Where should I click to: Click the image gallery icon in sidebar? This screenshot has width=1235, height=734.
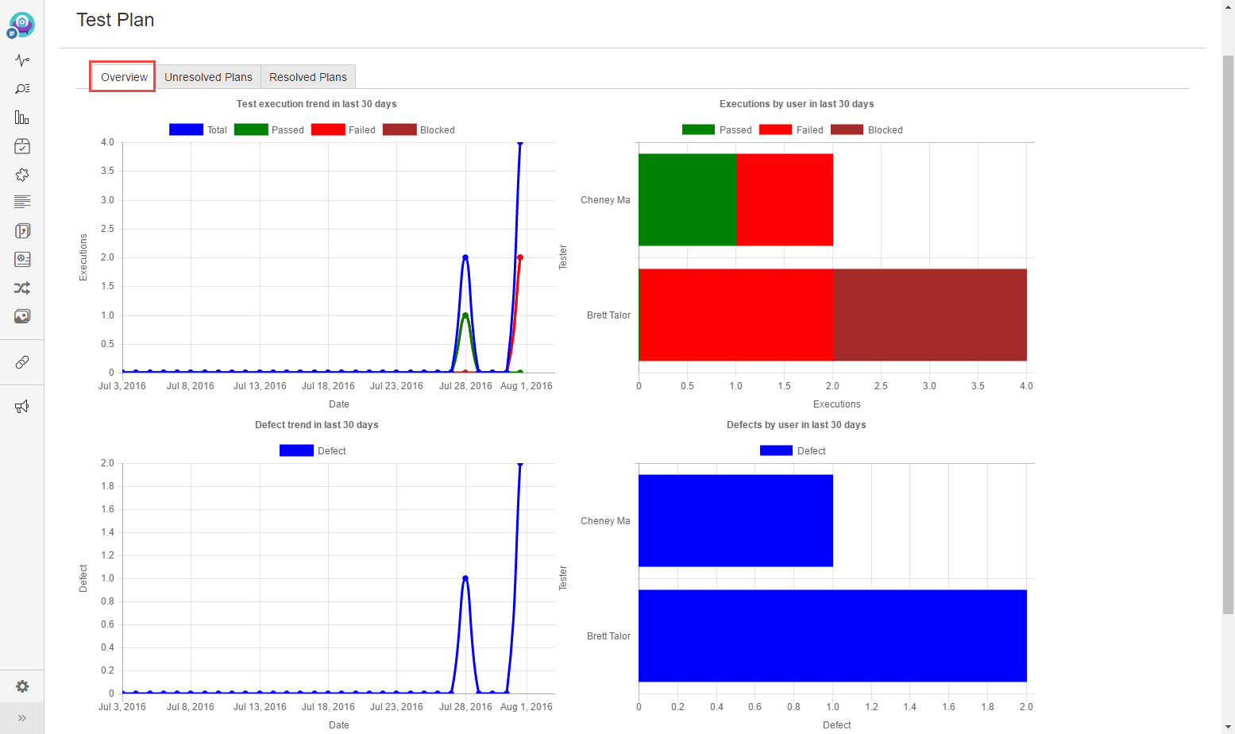coord(22,316)
